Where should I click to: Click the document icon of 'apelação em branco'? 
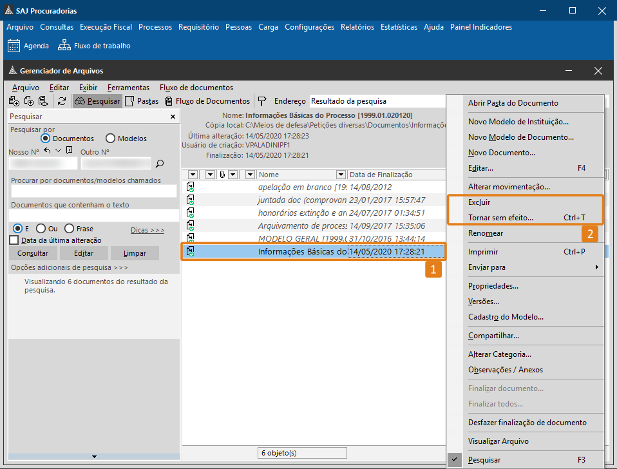[x=191, y=187]
